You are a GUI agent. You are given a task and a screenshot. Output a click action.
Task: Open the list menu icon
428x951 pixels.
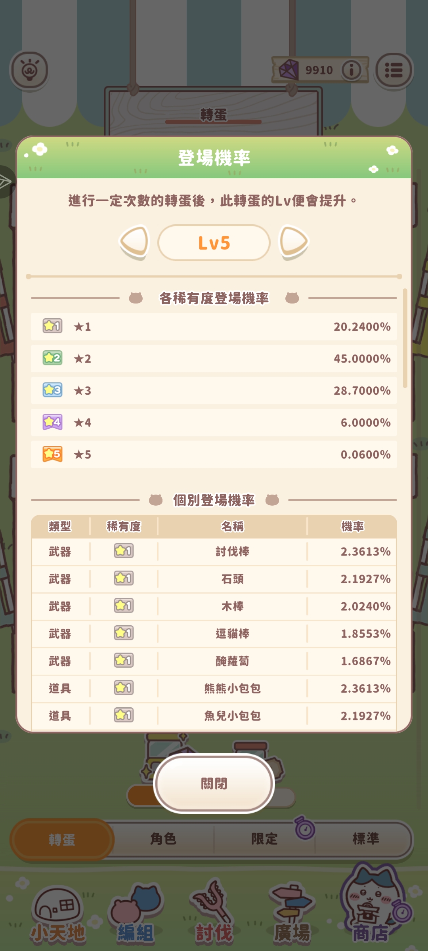(394, 71)
